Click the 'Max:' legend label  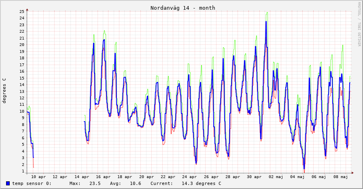click(75, 183)
